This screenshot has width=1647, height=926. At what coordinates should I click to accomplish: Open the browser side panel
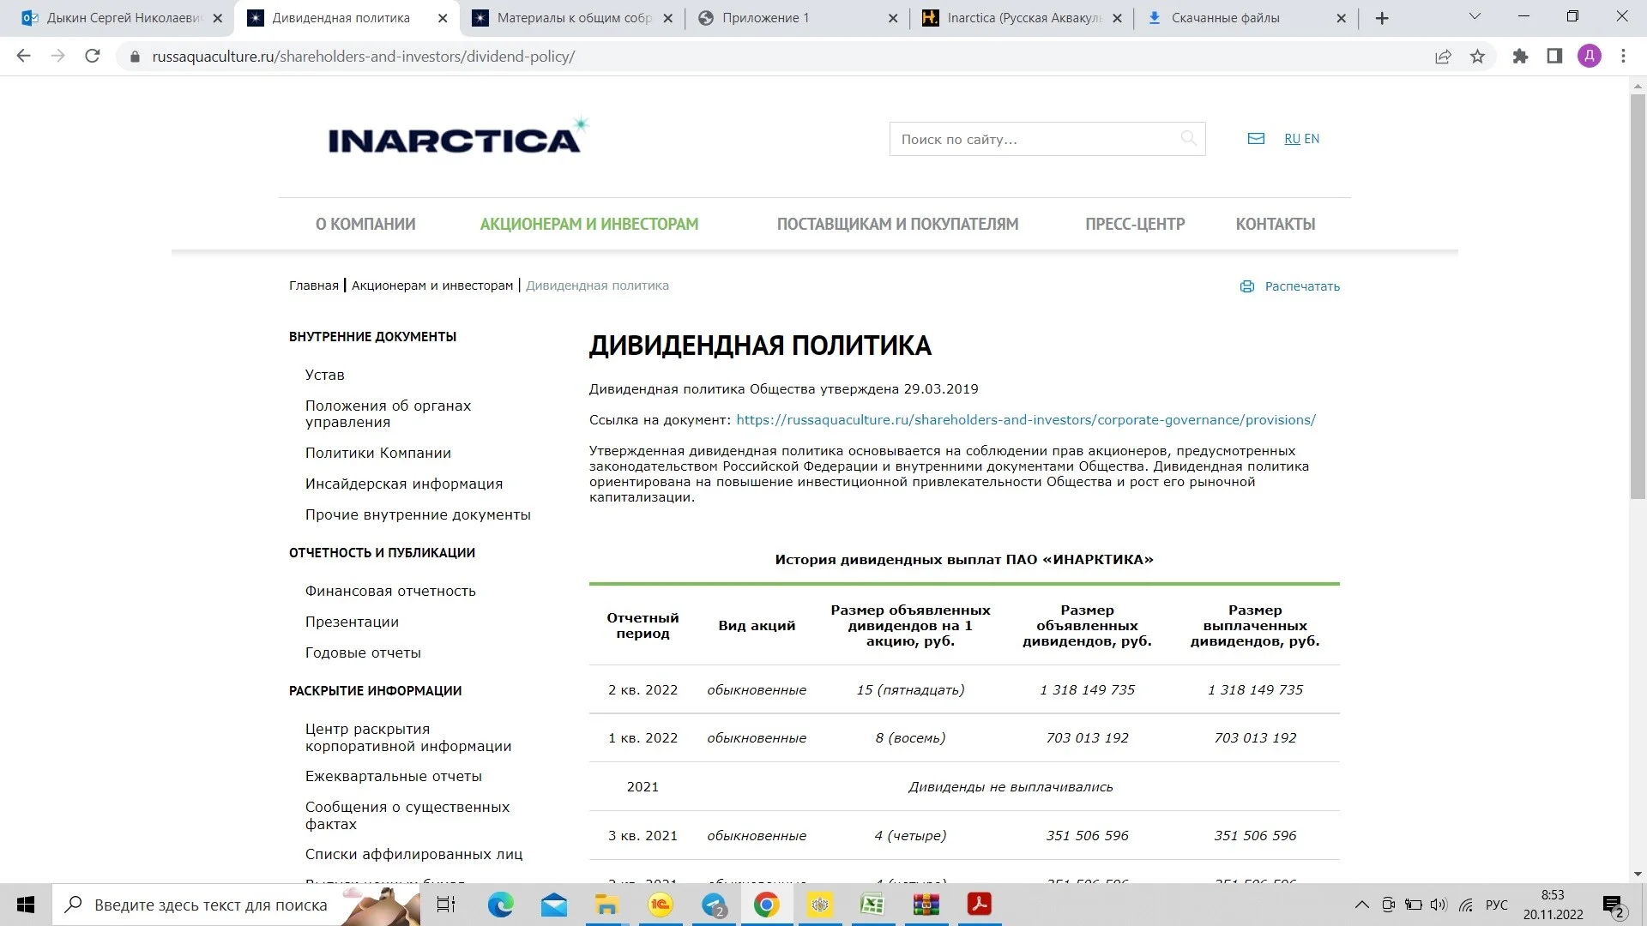(x=1554, y=57)
